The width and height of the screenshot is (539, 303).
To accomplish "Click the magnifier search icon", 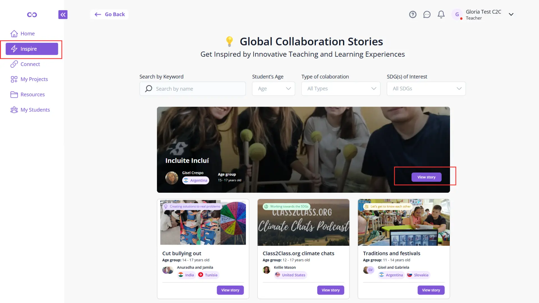I will (x=149, y=89).
